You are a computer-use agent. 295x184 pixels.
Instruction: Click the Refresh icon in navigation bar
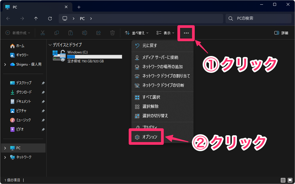[x=50, y=19]
